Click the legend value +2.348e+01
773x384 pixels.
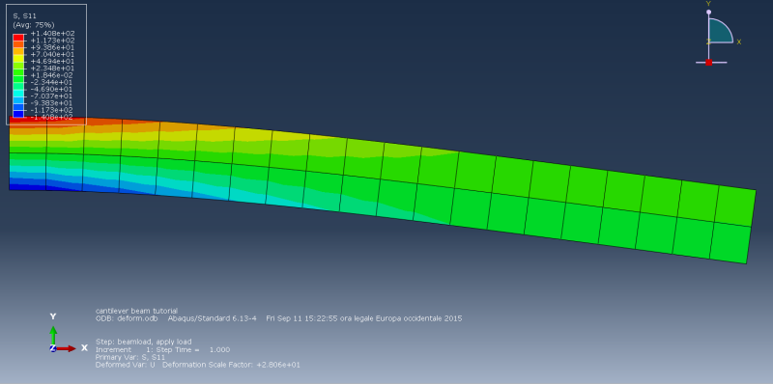click(x=52, y=69)
